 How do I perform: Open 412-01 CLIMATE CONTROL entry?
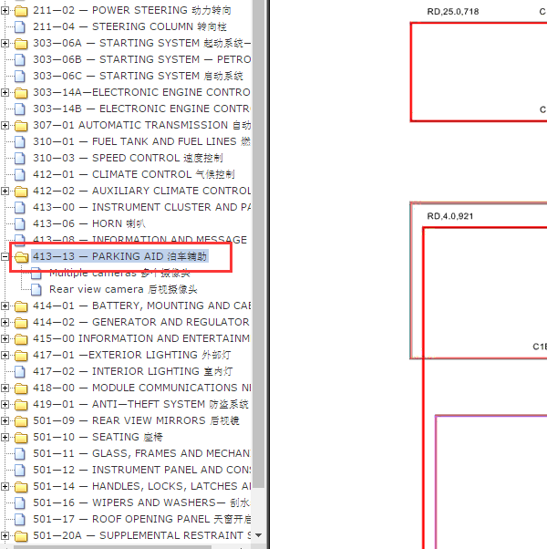(x=134, y=174)
